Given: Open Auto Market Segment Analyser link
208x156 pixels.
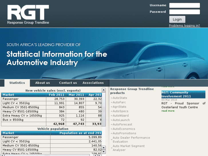Looking at the screenshot, I should coord(128,148).
